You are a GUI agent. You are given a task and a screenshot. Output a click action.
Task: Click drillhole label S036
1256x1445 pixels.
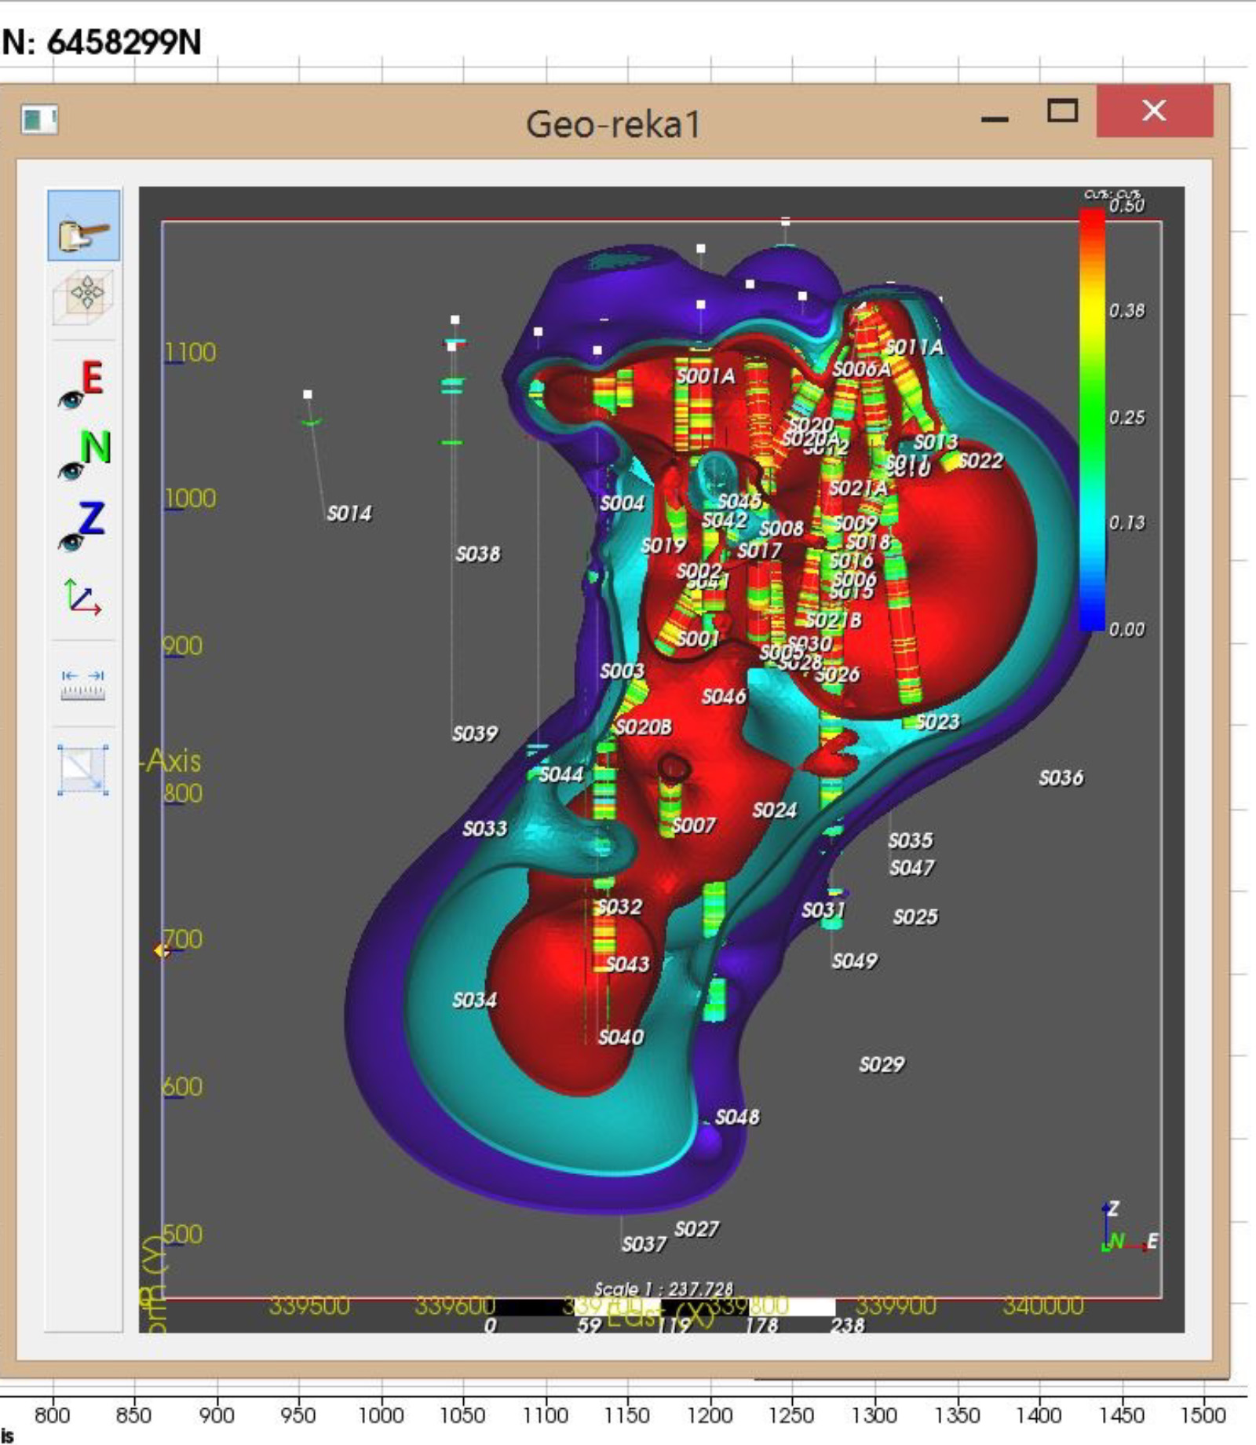pos(1061,778)
